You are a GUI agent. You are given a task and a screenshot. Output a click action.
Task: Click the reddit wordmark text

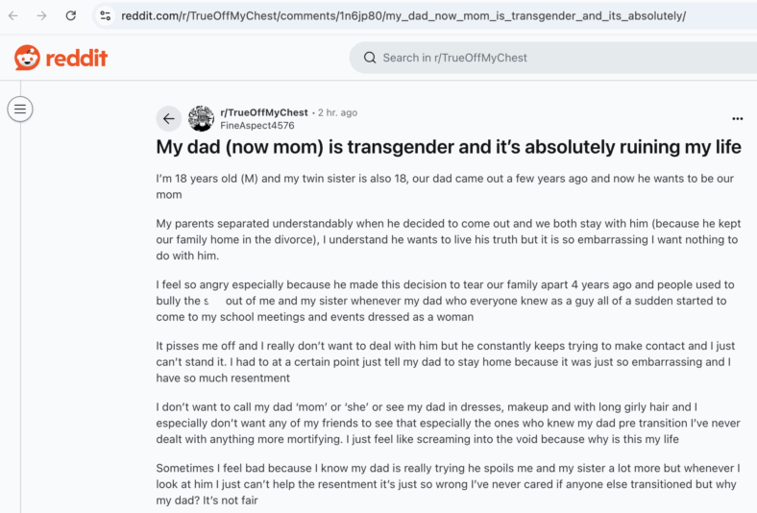(76, 59)
